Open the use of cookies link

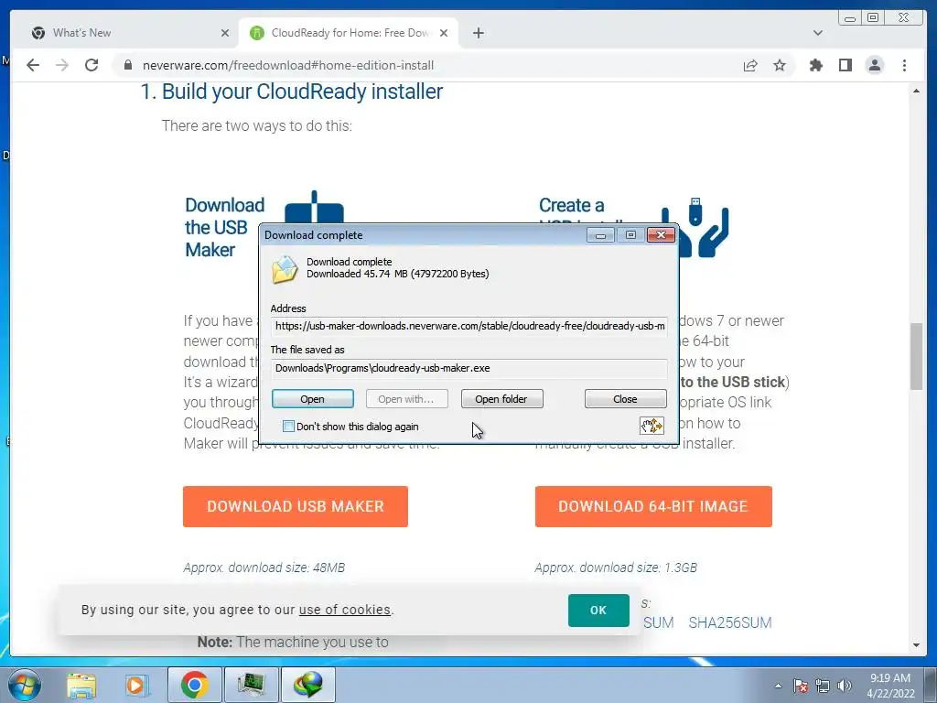pyautogui.click(x=345, y=610)
